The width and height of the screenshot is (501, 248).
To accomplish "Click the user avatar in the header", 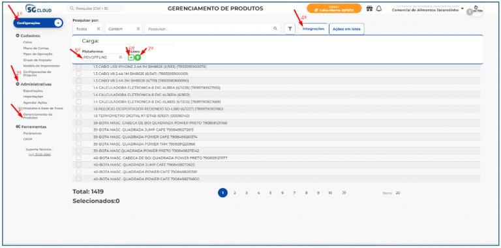I will pyautogui.click(x=476, y=10).
